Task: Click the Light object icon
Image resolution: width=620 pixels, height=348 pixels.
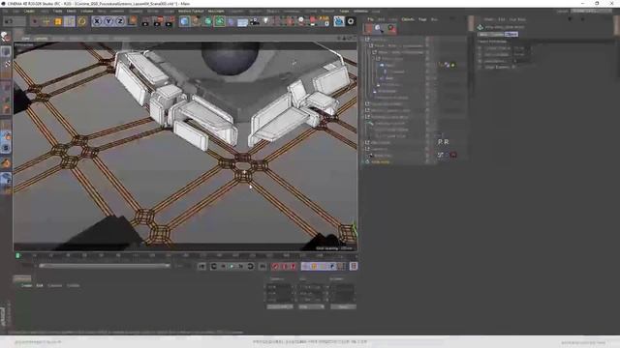Action: tap(265, 21)
